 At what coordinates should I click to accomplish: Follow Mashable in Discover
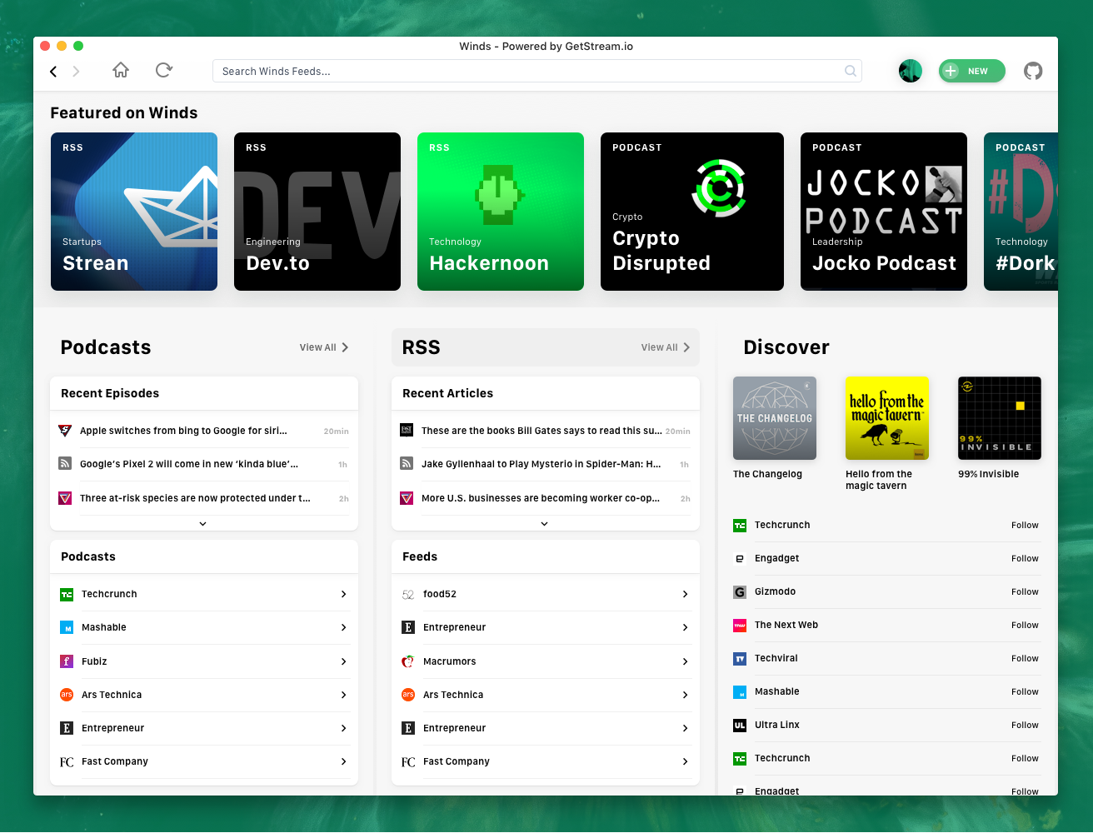[x=1025, y=692]
